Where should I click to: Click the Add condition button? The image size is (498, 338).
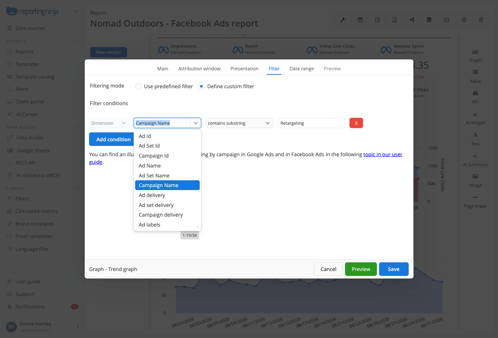[112, 139]
